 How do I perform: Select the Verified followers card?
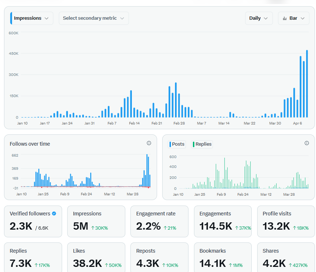33,221
